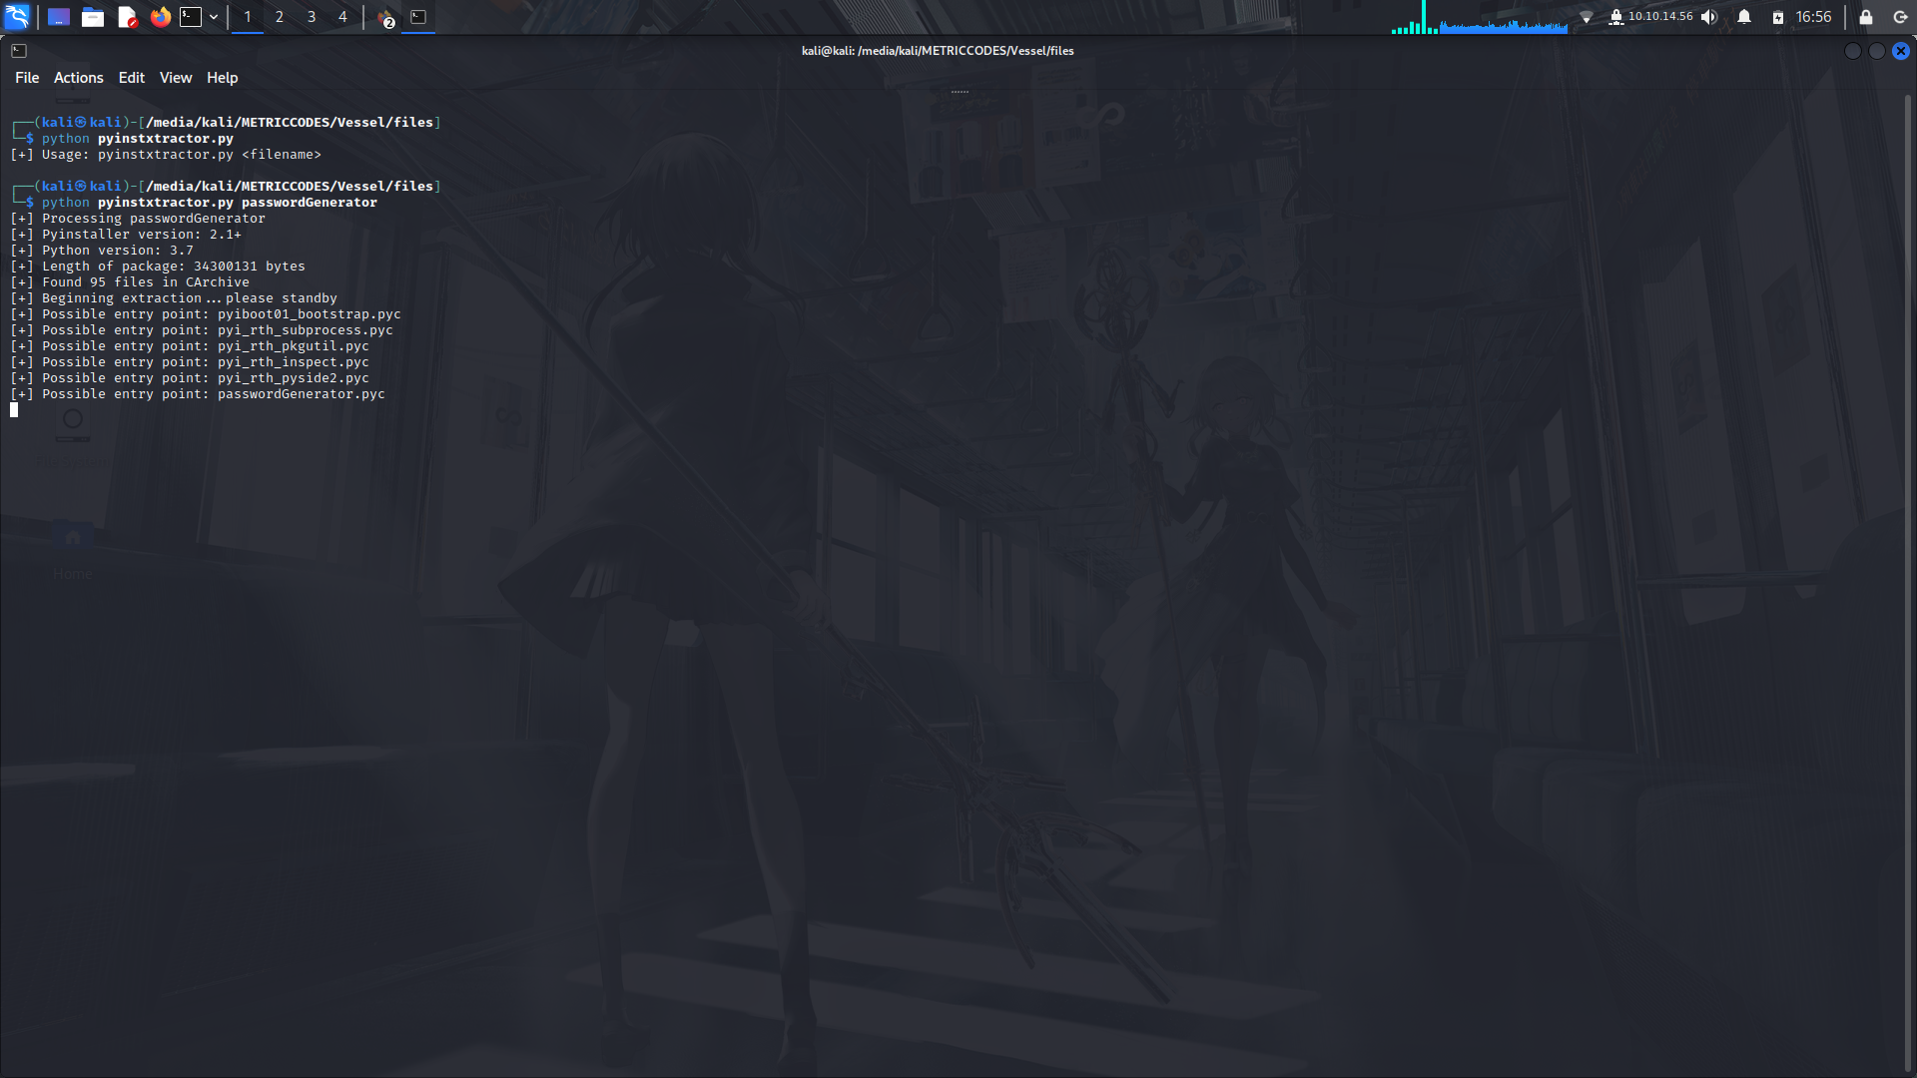Toggle show desktop in the taskbar
Viewport: 1917px width, 1078px height.
click(x=57, y=17)
